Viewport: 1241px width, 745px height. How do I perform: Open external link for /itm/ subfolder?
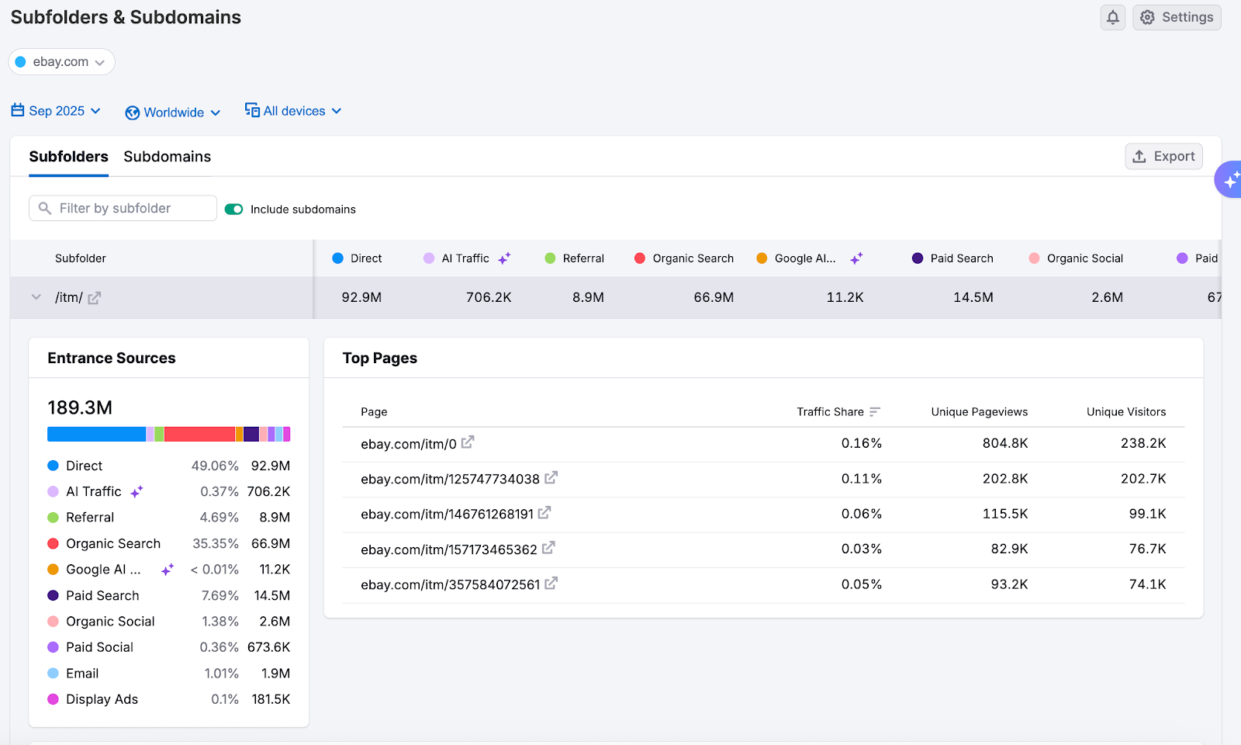pos(95,297)
